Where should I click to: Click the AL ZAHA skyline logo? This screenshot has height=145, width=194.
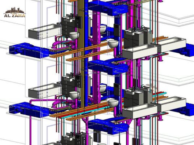click(14, 12)
